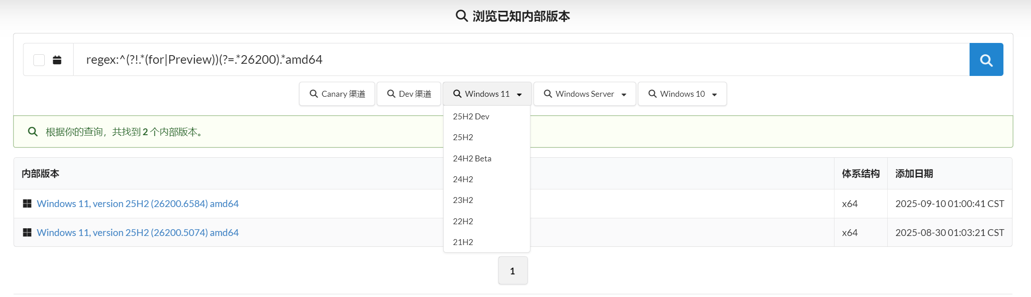
Task: Click the Windows logo icon next to build 26200.5074
Action: [27, 232]
